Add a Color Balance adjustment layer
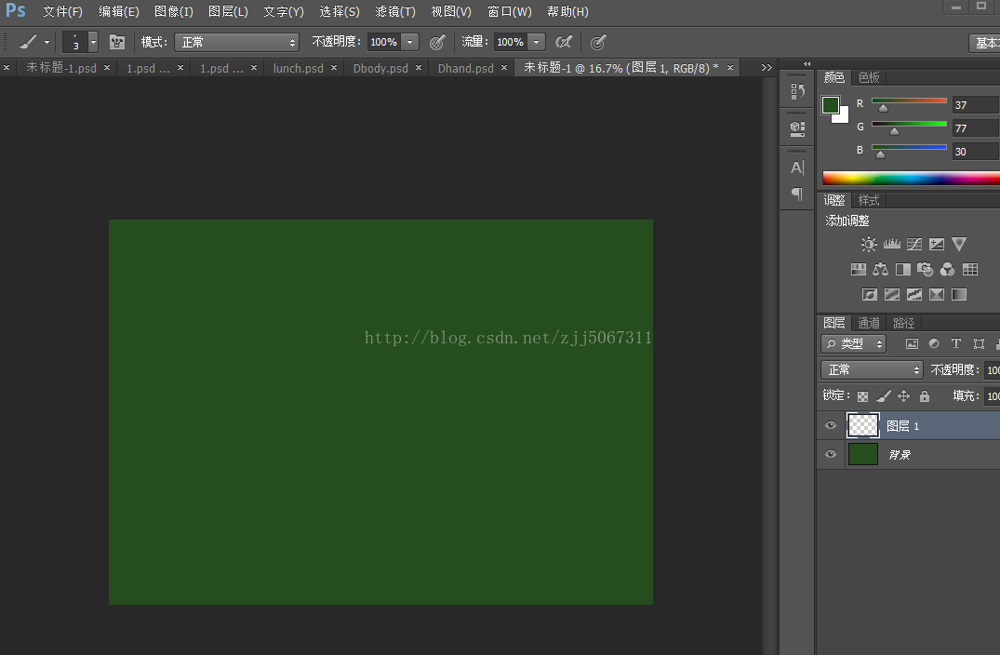This screenshot has height=655, width=1000. coord(881,270)
